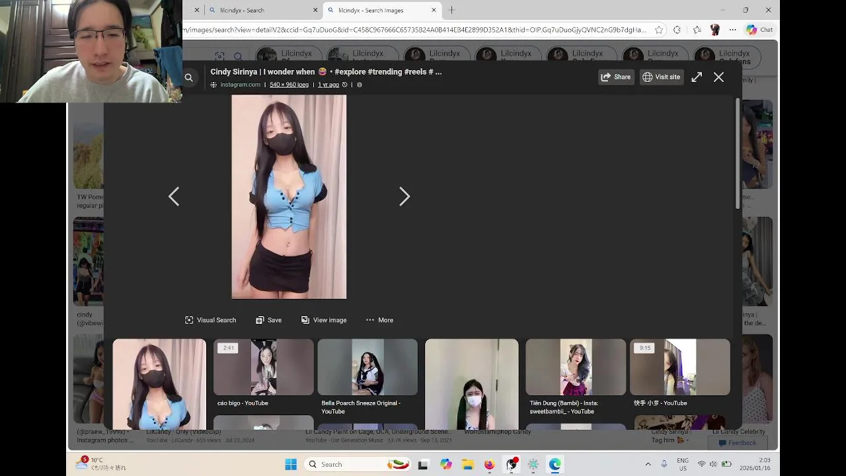The height and width of the screenshot is (476, 846).
Task: Open File Explorer from the taskbar
Action: [467, 464]
